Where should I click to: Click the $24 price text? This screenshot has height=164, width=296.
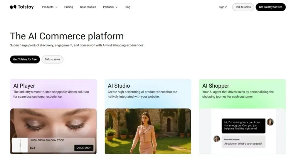pyautogui.click(x=32, y=148)
